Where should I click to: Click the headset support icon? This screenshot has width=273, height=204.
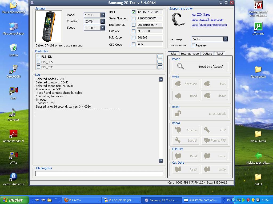(x=178, y=20)
